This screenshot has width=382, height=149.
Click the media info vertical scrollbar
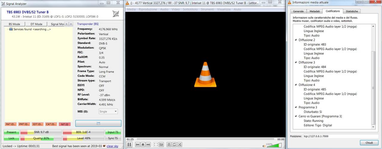pyautogui.click(x=373, y=77)
